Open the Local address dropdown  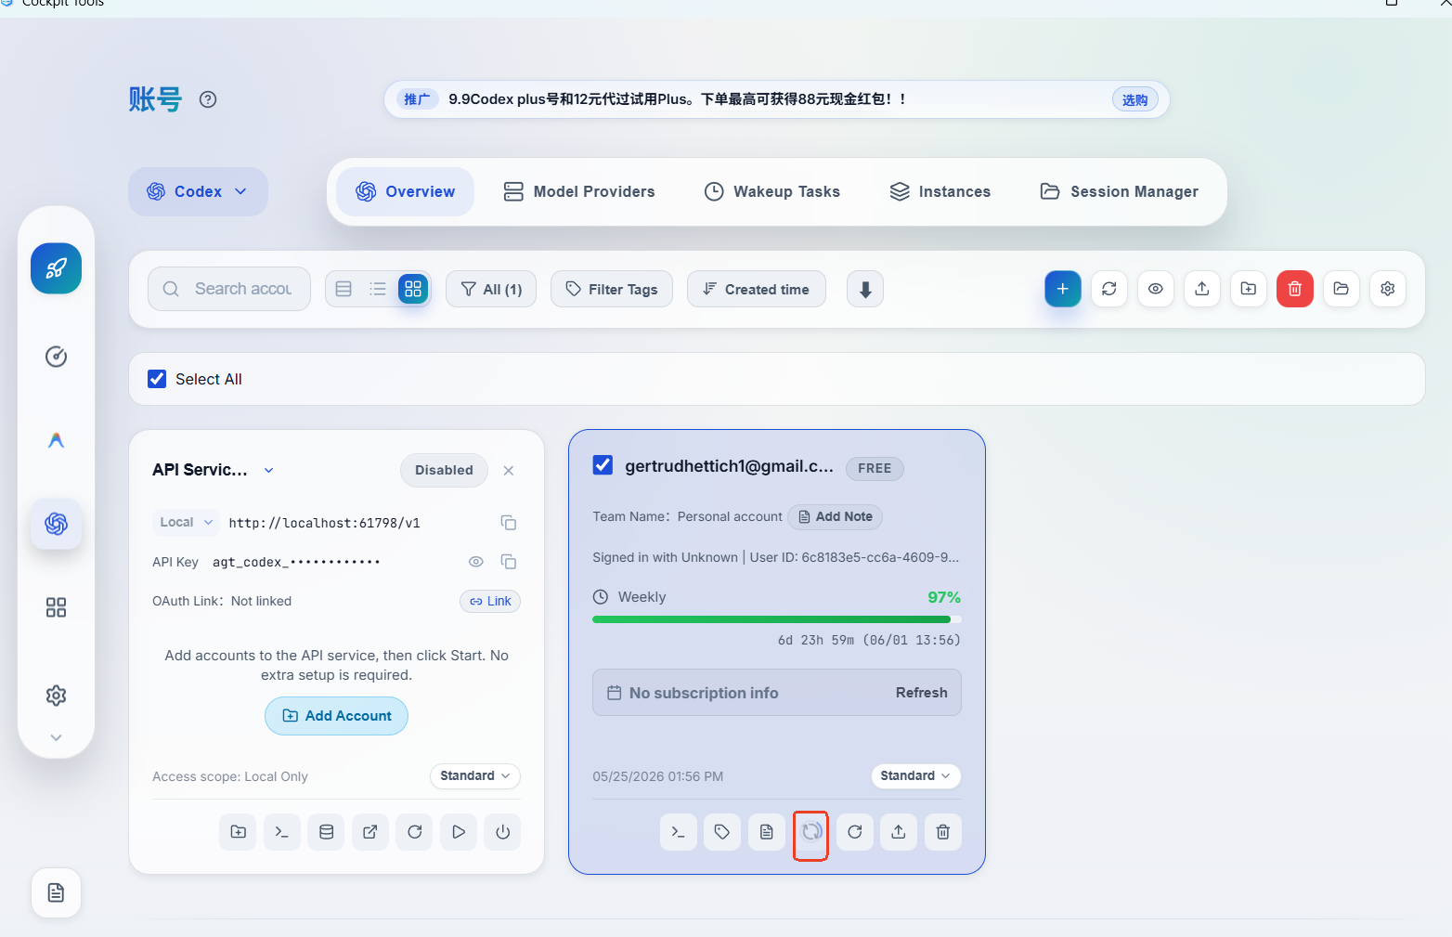pyautogui.click(x=187, y=523)
